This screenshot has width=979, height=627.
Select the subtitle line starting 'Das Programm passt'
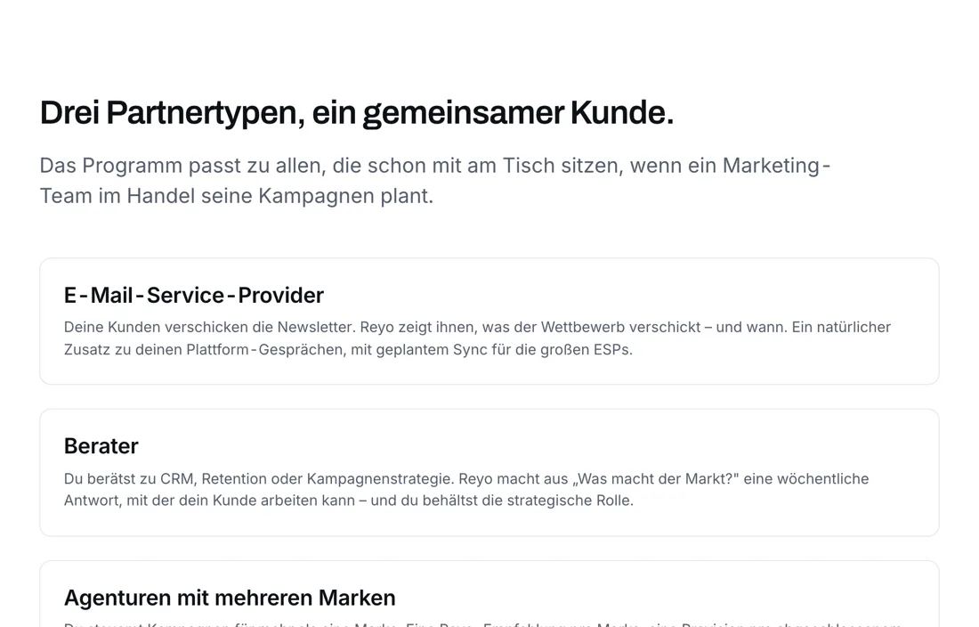[435, 166]
